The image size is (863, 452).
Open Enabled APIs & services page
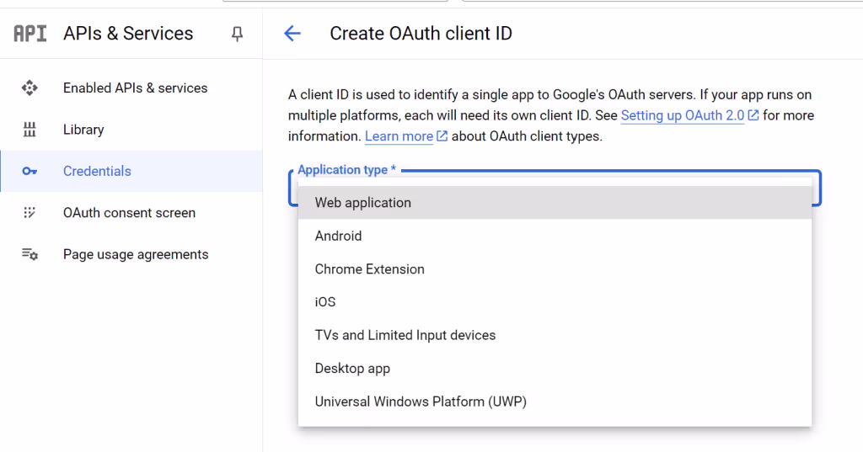click(131, 88)
